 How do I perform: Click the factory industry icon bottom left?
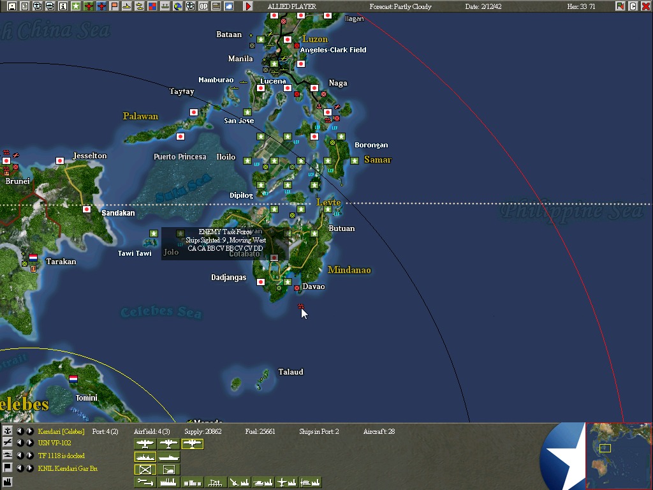pos(8,482)
